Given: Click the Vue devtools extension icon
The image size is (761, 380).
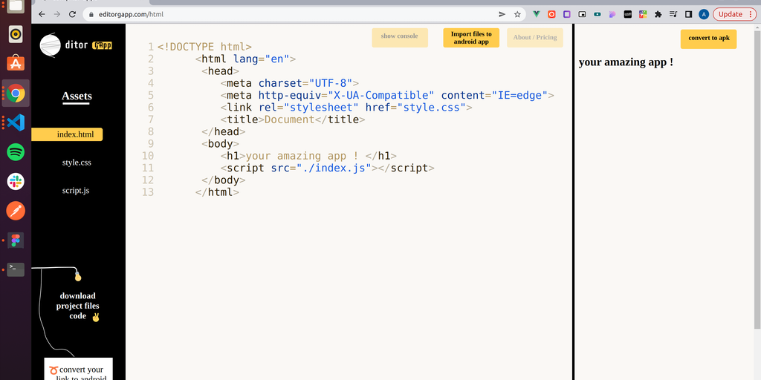Looking at the screenshot, I should coord(537,14).
